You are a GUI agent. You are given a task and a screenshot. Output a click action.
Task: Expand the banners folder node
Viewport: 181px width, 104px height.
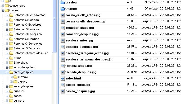point(7,101)
